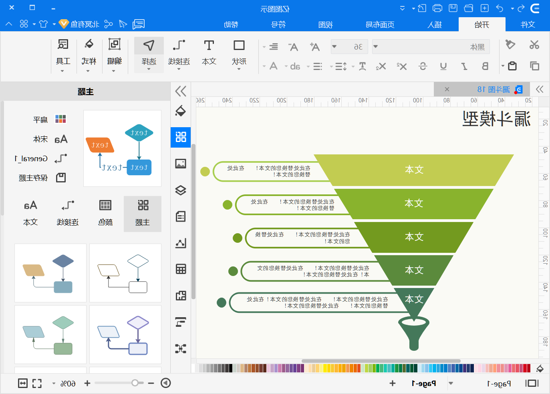Click the Paste clipboard icon
550x394 pixels.
coord(512,66)
